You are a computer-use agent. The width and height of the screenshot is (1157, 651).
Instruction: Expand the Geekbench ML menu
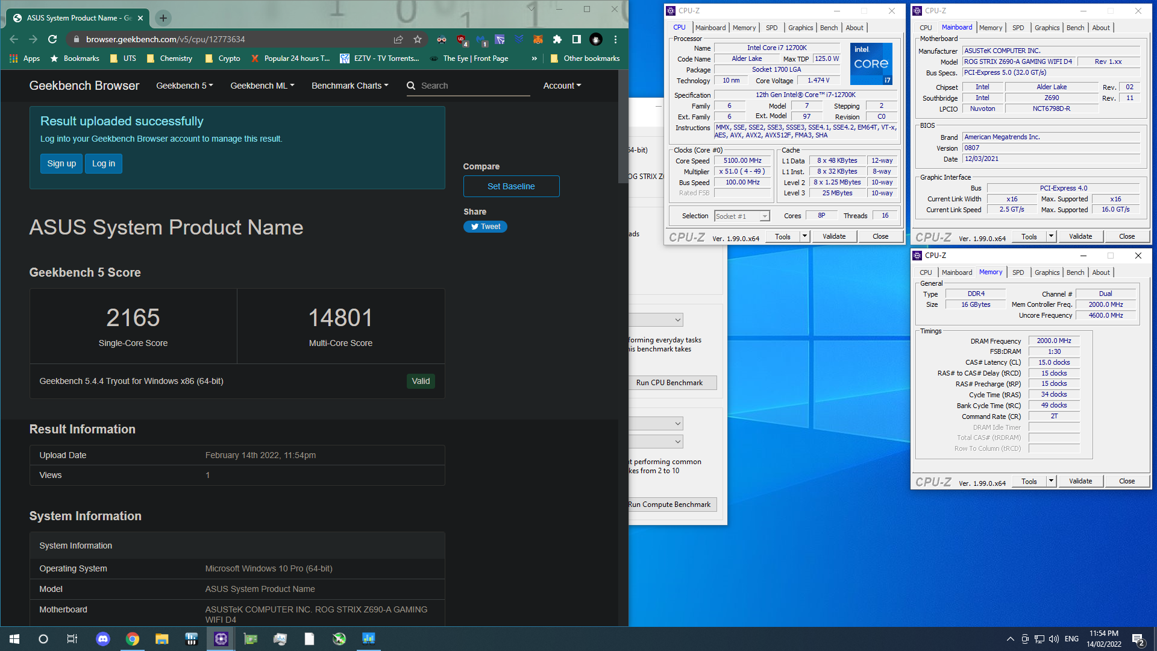[262, 86]
